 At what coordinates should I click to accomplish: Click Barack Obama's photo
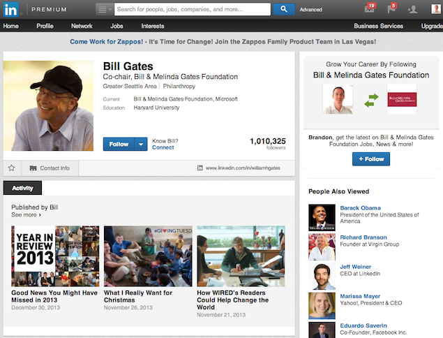(x=322, y=217)
